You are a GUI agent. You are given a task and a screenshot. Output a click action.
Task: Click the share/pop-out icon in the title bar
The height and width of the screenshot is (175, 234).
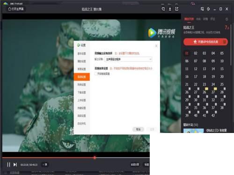pos(177,9)
